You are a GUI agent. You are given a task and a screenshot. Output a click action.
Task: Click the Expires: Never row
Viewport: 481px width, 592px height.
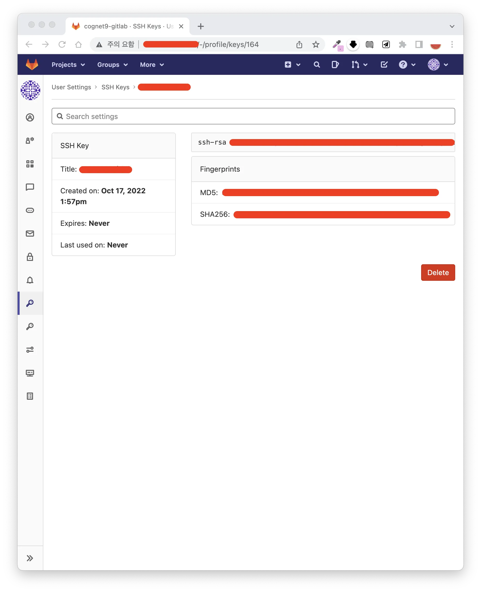113,223
